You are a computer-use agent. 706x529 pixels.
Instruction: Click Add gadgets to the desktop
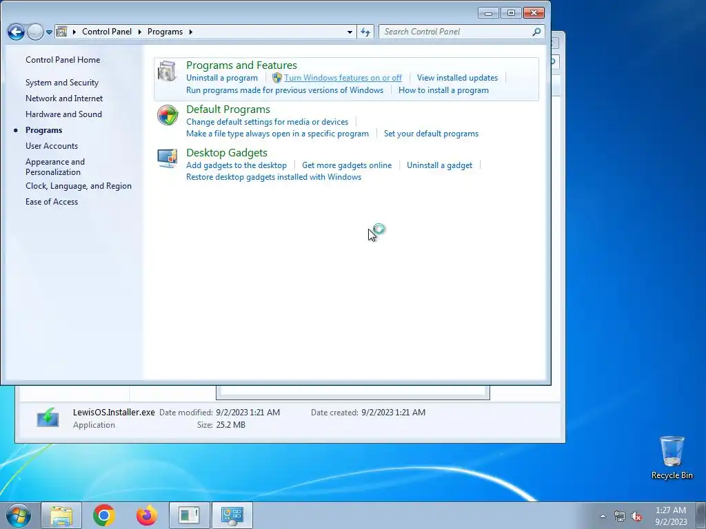coord(236,165)
